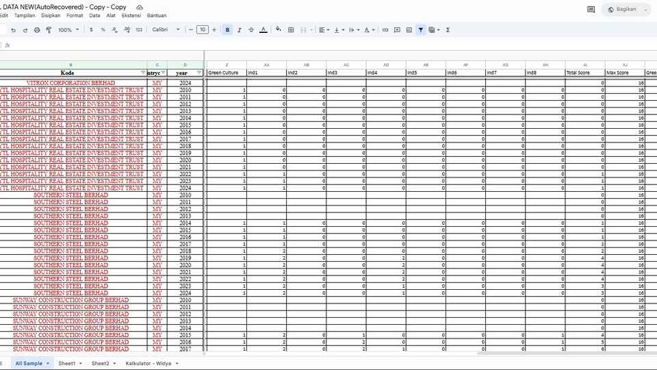Open the filter views dropdown
Image resolution: width=657 pixels, height=370 pixels.
coord(434,29)
